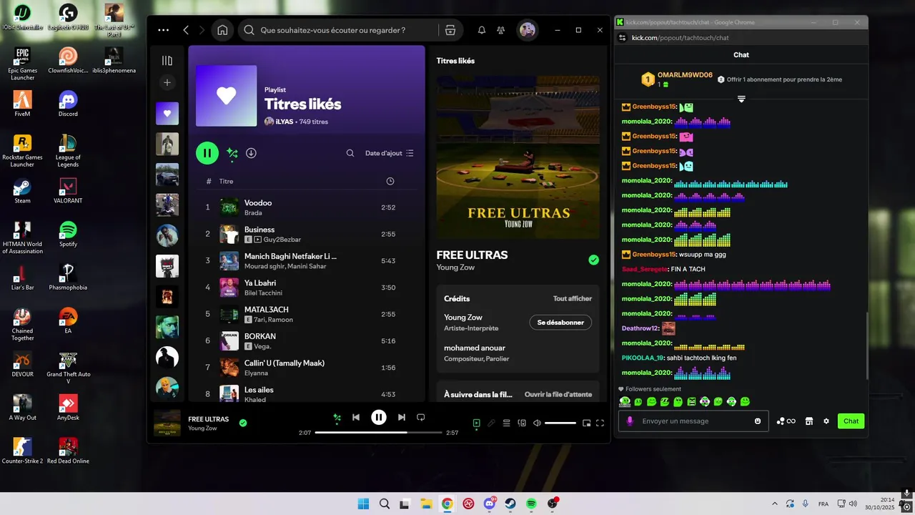Image resolution: width=915 pixels, height=515 pixels.
Task: Toggle green checkmark in Now Playing panel
Action: [x=593, y=260]
